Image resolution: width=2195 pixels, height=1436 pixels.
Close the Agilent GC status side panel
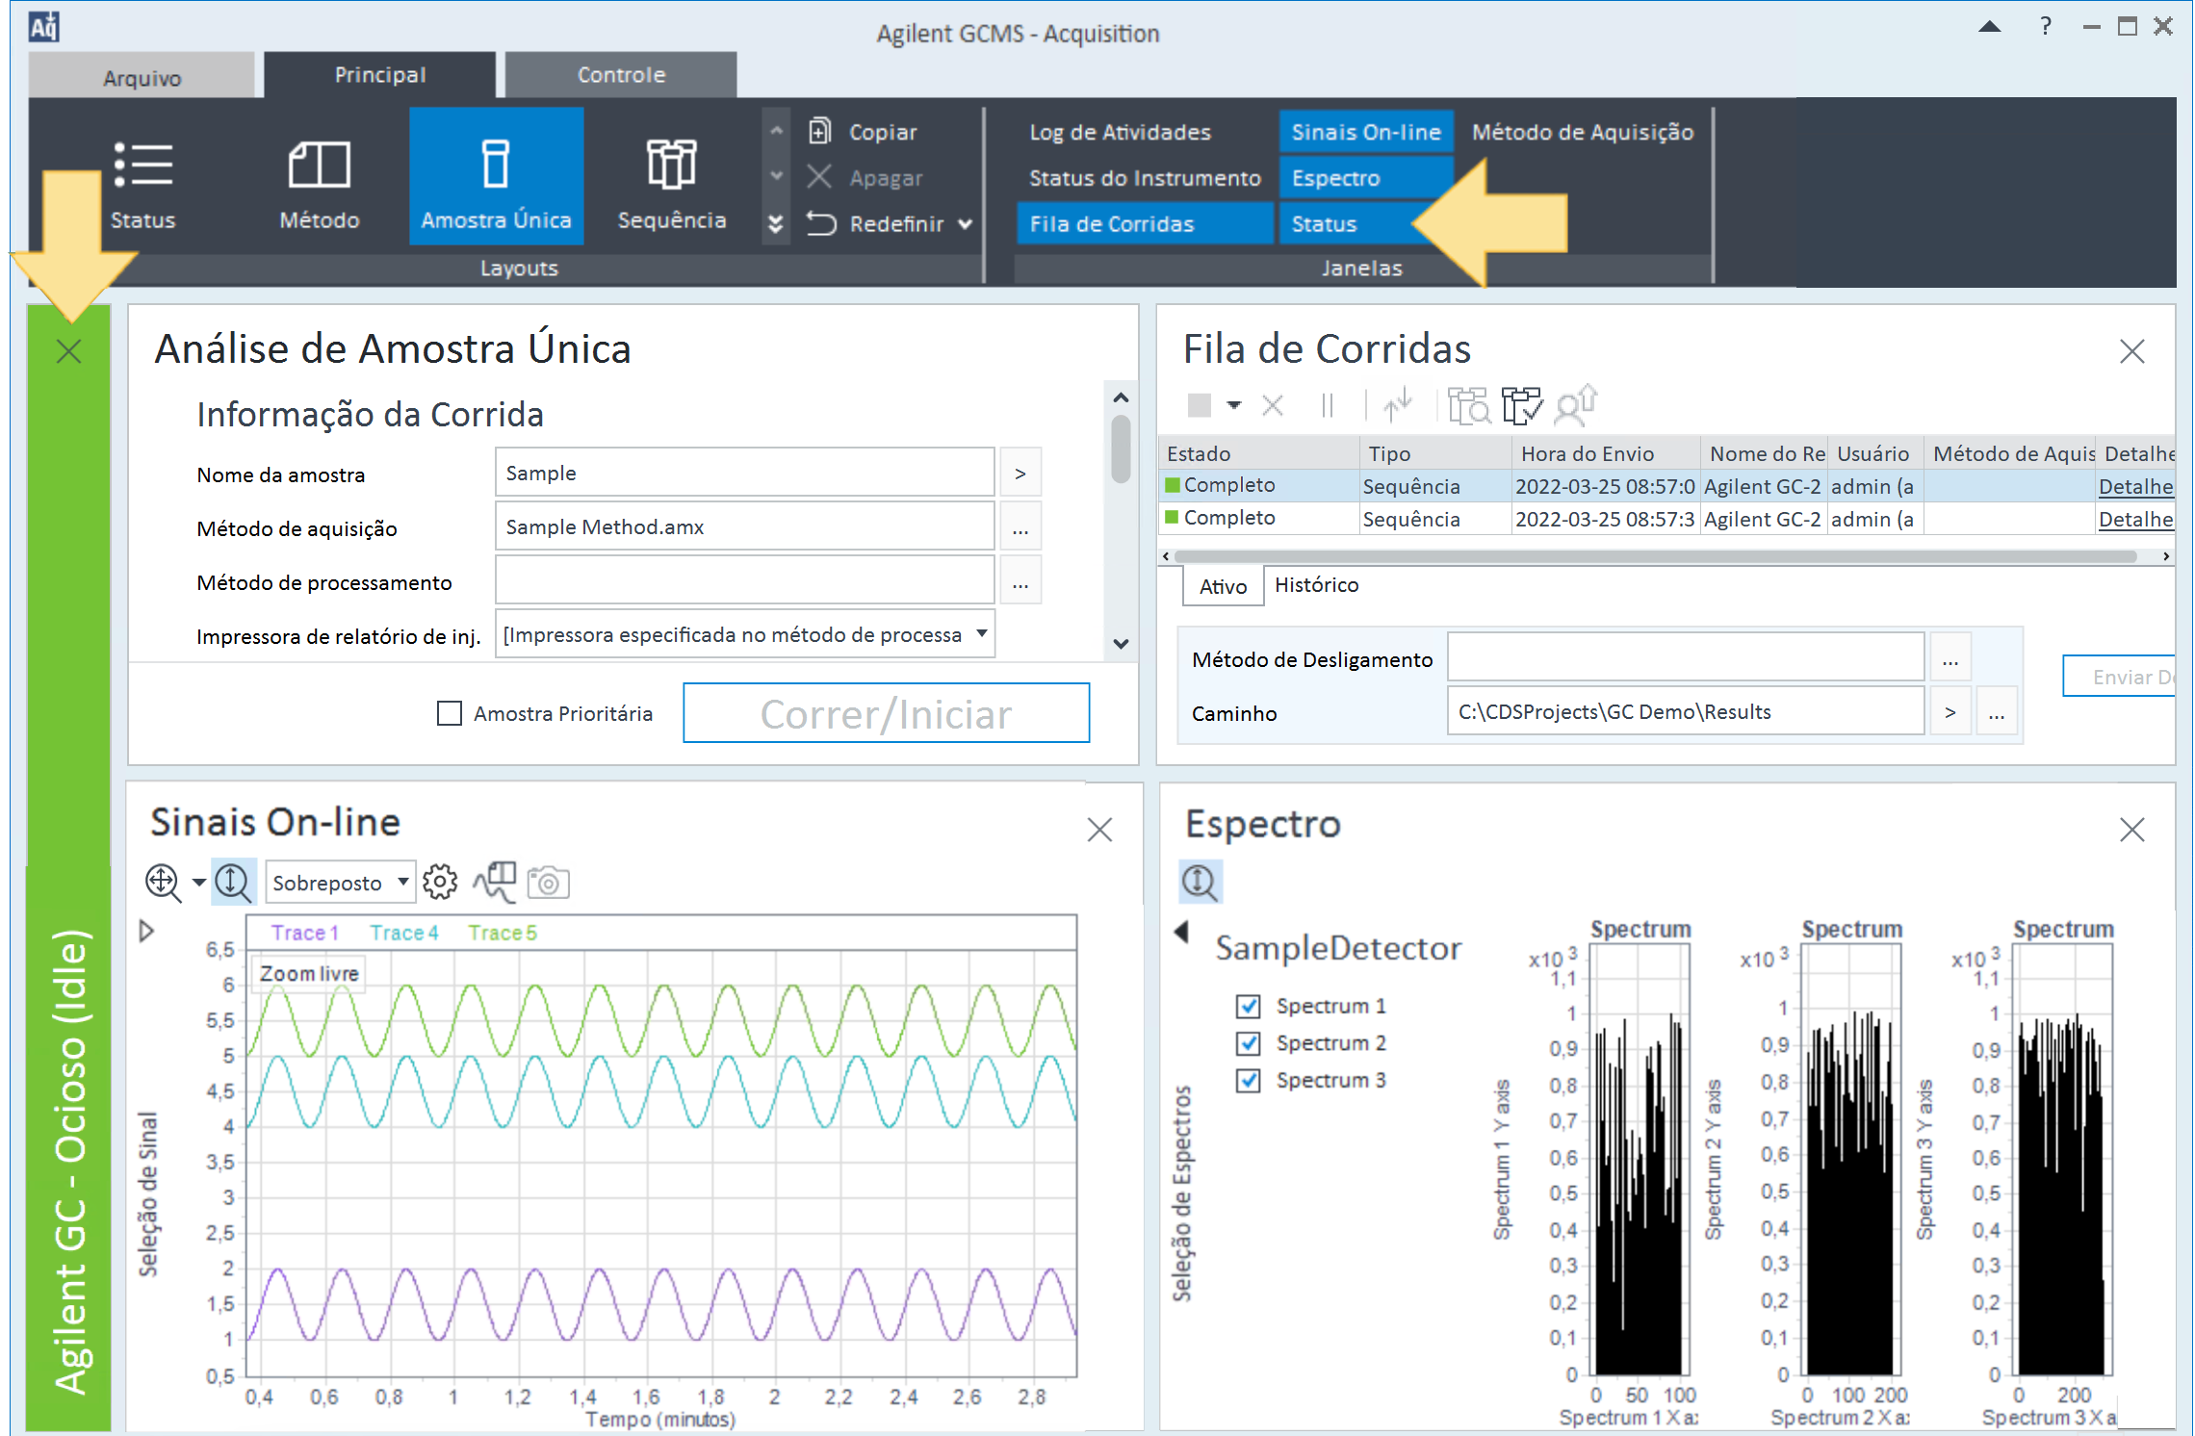[68, 351]
